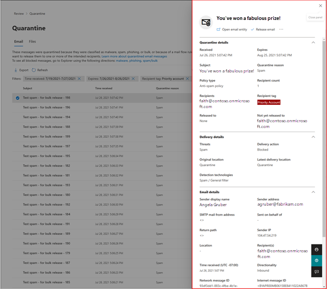Screen dimensions: 334x289
Task: Select Test spam bulk release 185
Action: coord(102,282)
